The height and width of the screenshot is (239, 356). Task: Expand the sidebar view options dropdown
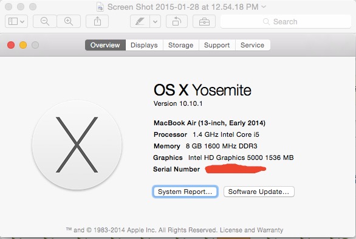pos(22,22)
